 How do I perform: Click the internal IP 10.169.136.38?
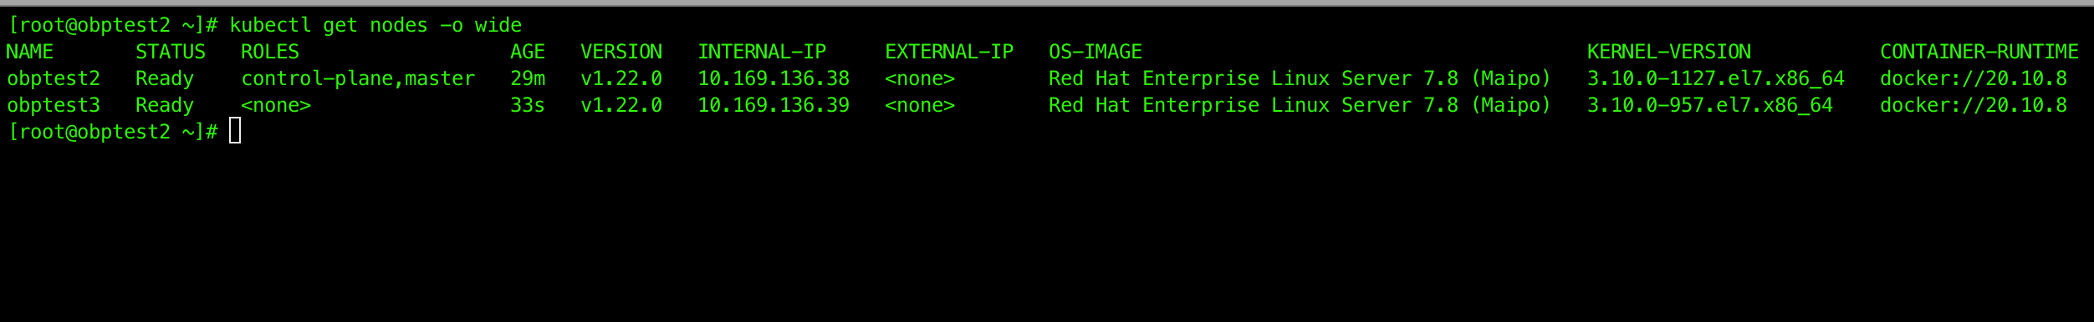coord(774,79)
